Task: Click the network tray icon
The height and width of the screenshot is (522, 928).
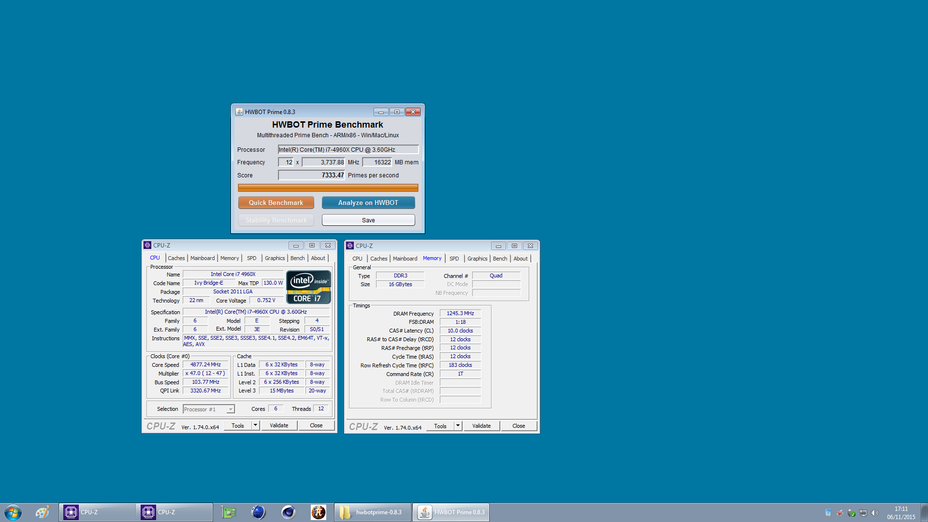Action: [x=863, y=513]
